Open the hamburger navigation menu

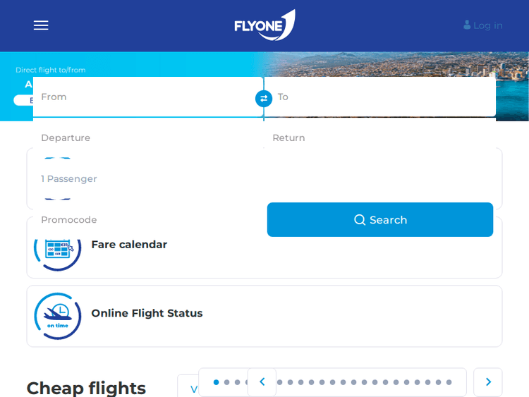pos(41,25)
